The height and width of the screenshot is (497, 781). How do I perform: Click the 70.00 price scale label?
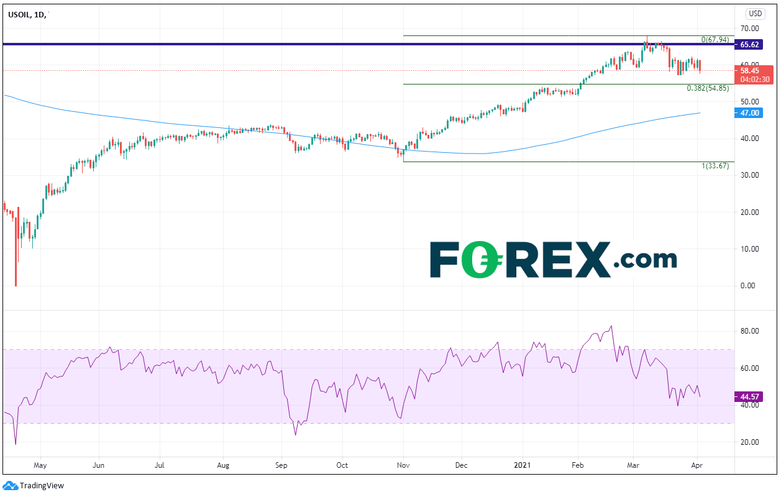pos(749,28)
